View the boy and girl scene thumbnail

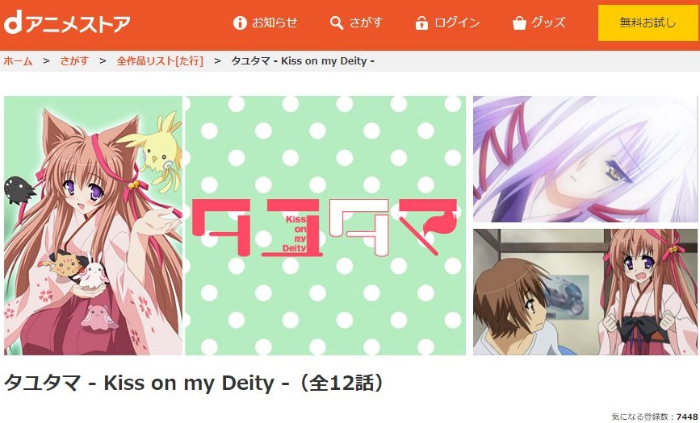point(585,292)
